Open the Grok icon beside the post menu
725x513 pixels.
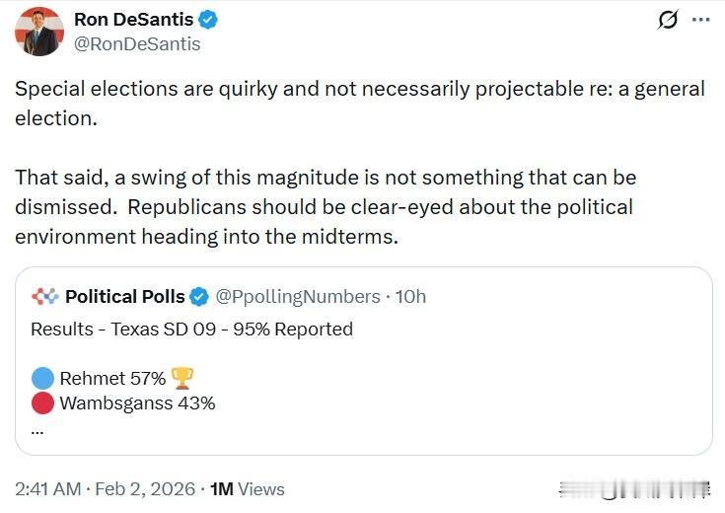tap(668, 20)
